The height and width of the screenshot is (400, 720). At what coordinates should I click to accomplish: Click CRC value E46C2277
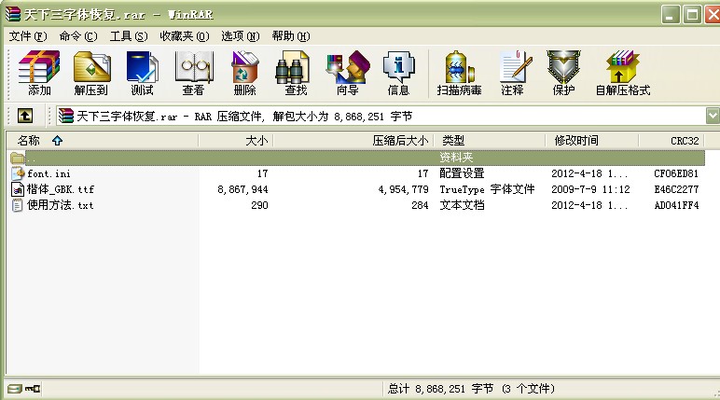click(x=676, y=189)
